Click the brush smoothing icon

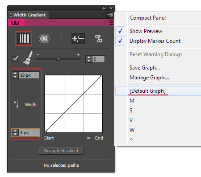[x=28, y=58]
